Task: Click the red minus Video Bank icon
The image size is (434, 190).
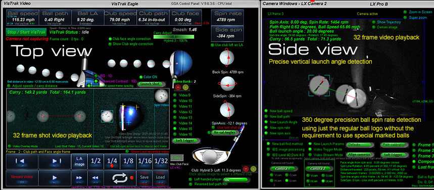Action: 178,87
